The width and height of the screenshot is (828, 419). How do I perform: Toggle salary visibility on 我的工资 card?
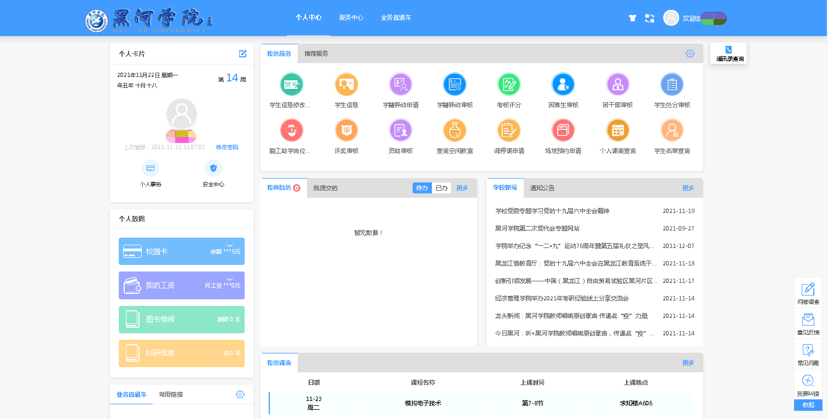click(230, 279)
